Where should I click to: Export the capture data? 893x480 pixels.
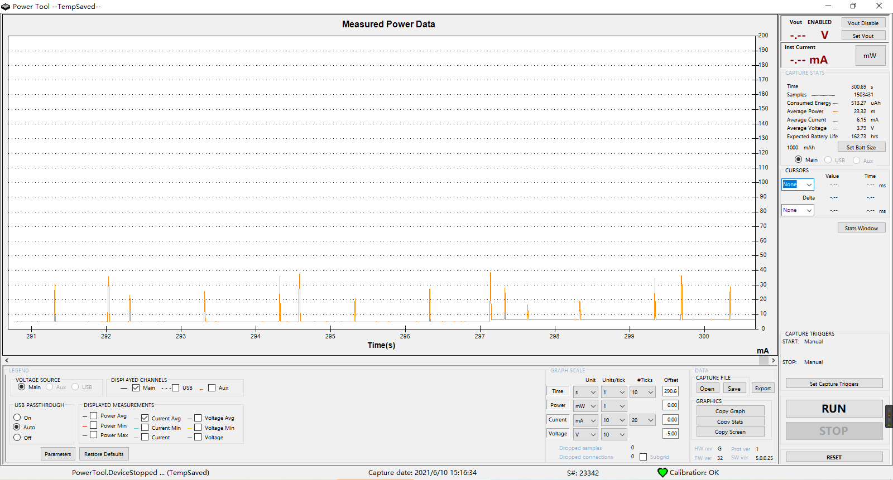tap(763, 389)
